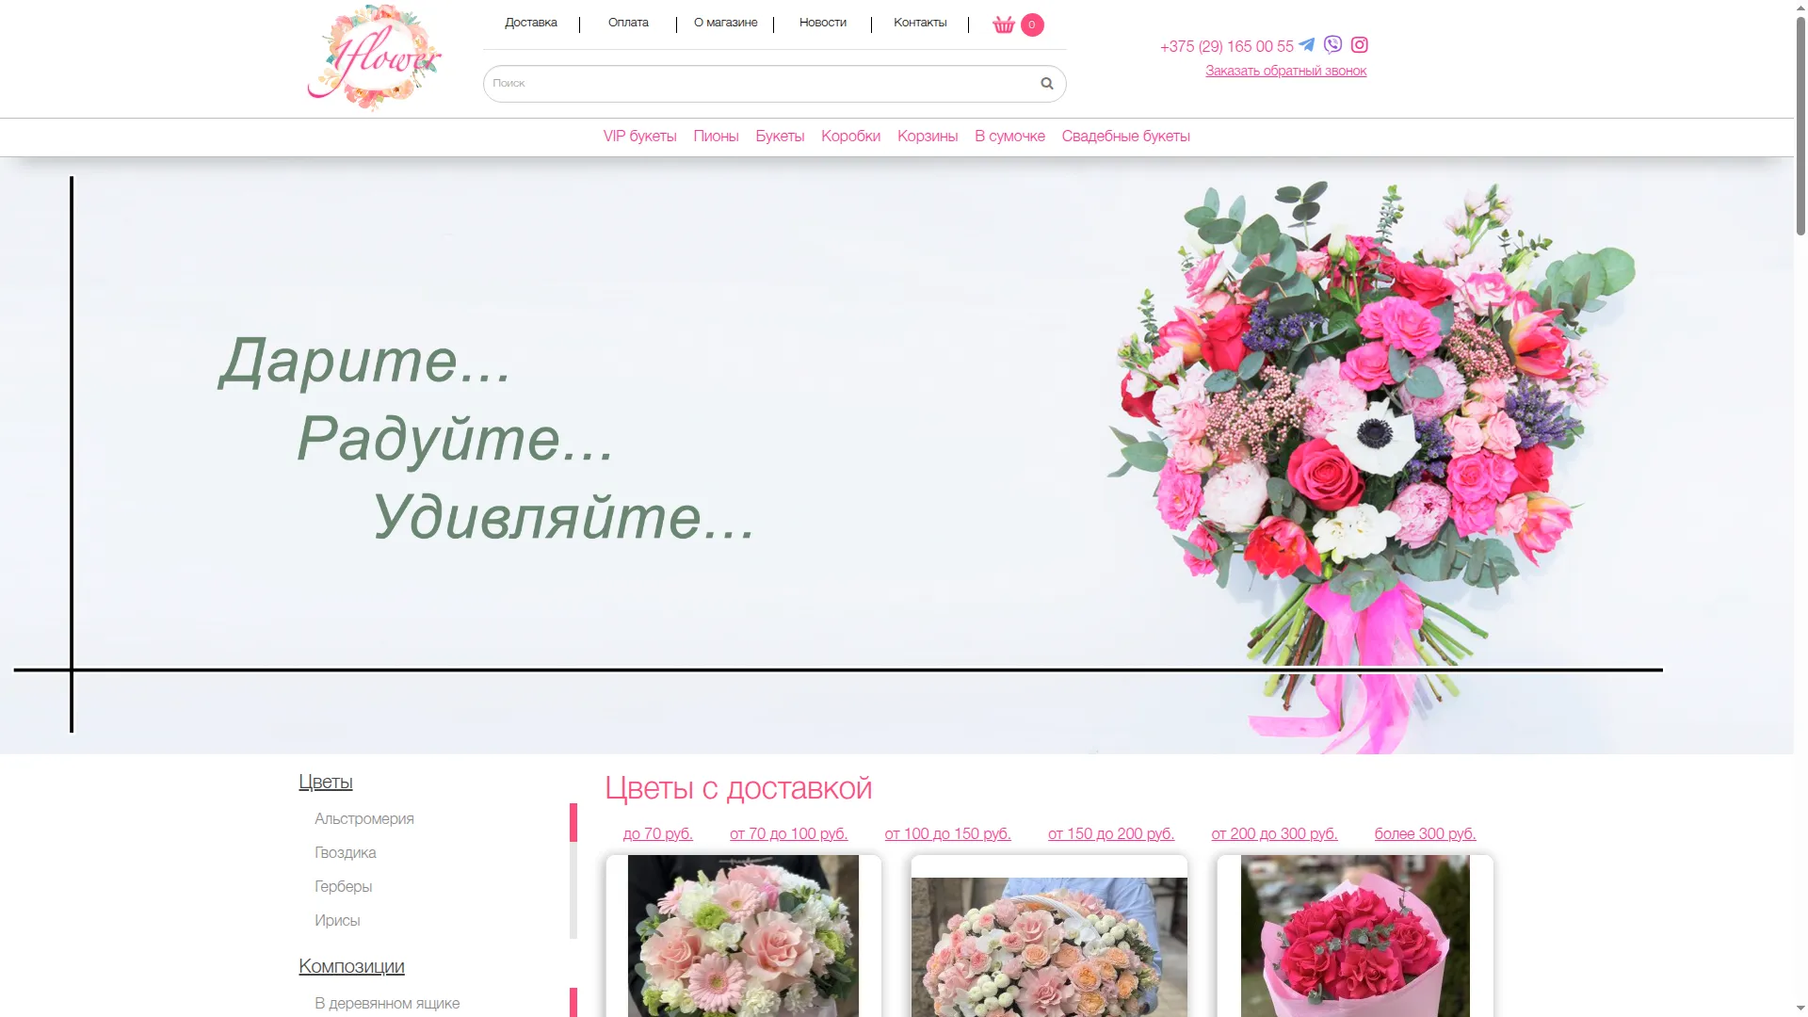
Task: Click the Цветы list scrollbar thumb
Action: (573, 822)
